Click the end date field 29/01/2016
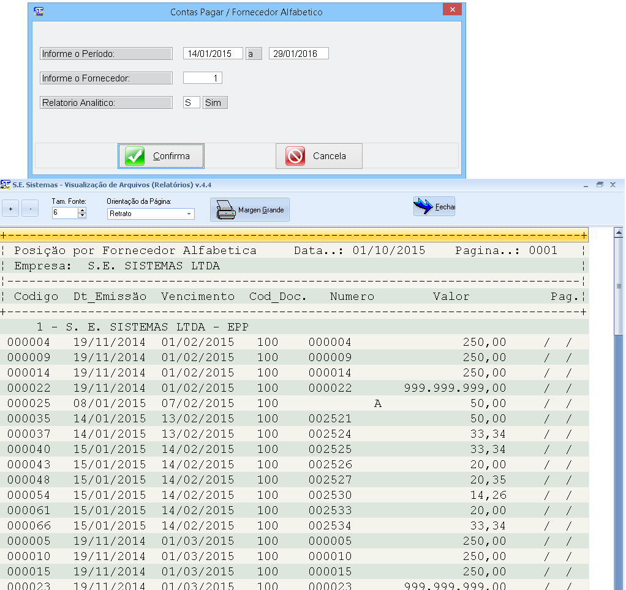 [x=298, y=54]
